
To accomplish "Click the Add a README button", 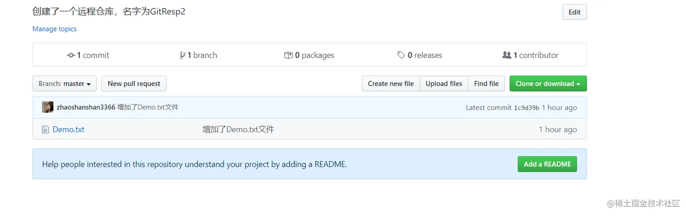I will pos(547,164).
